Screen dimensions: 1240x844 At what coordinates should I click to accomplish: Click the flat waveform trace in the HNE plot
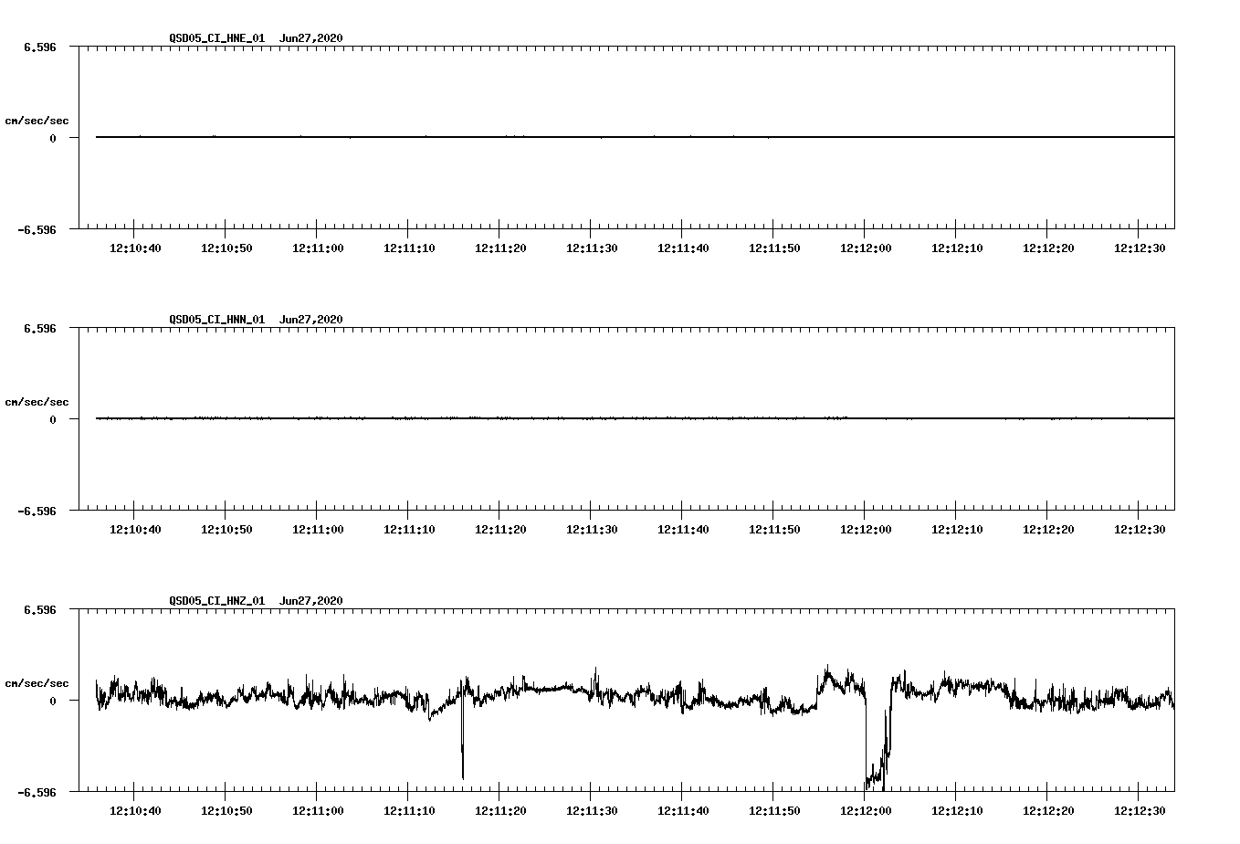click(x=635, y=137)
